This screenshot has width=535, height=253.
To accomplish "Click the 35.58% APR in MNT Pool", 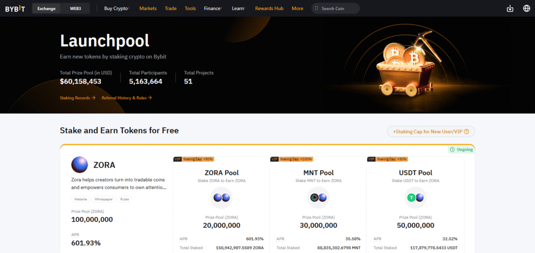I will tap(354, 239).
